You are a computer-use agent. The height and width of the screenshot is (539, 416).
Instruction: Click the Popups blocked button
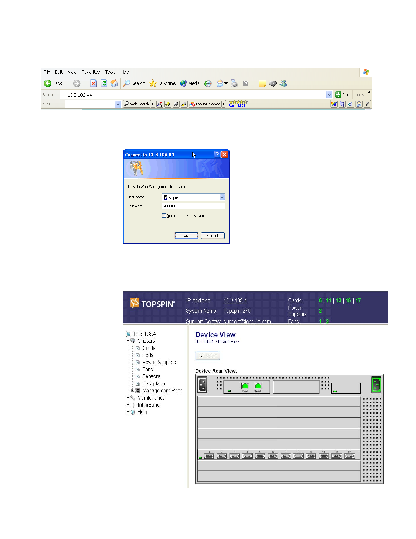205,104
